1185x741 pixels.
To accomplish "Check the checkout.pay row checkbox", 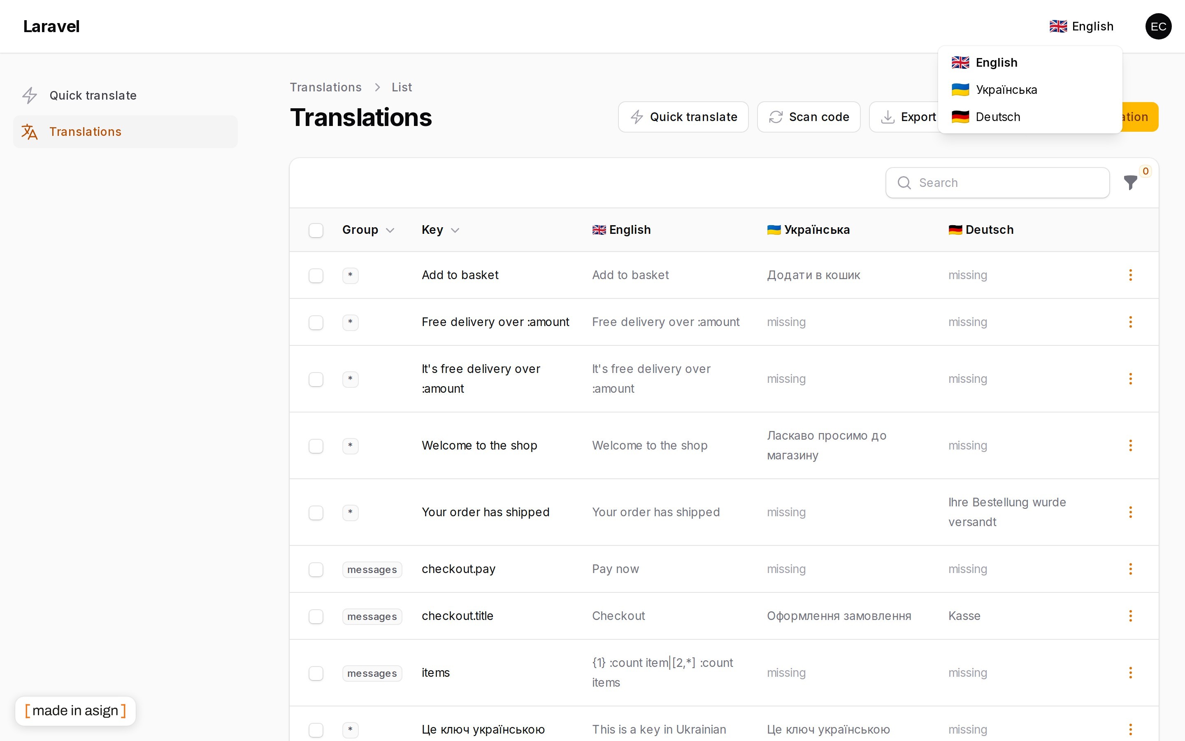I will pyautogui.click(x=316, y=569).
